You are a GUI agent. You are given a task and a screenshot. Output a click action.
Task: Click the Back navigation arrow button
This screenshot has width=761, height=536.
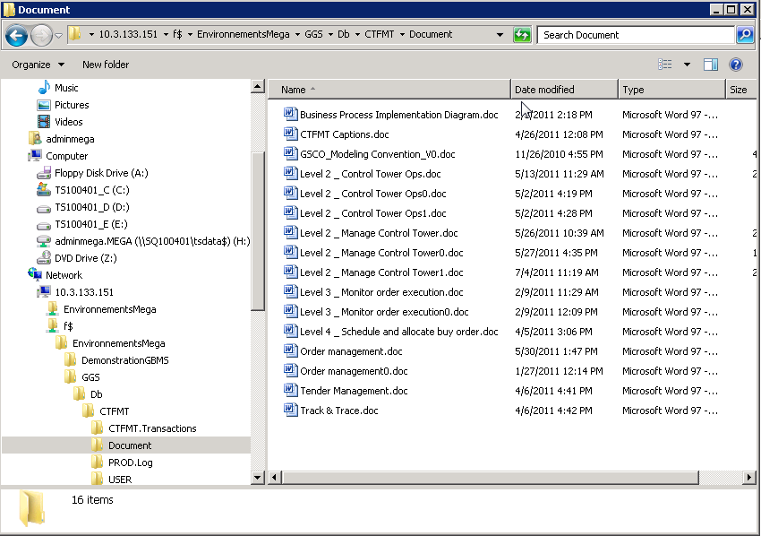click(16, 35)
